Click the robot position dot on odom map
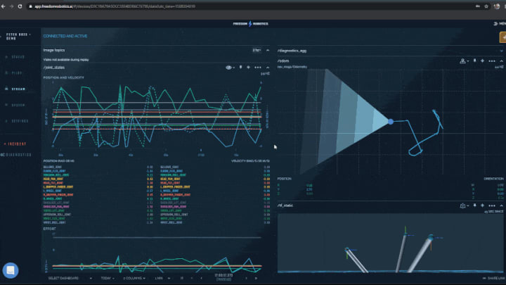Screen dimensions: 506x285 (x=391, y=122)
